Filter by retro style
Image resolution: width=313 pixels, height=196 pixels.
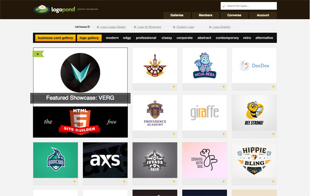click(247, 38)
